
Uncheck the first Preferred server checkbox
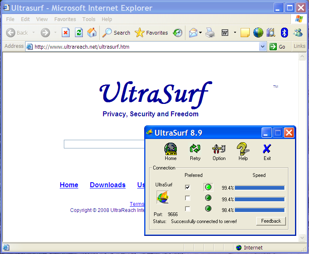(x=187, y=187)
